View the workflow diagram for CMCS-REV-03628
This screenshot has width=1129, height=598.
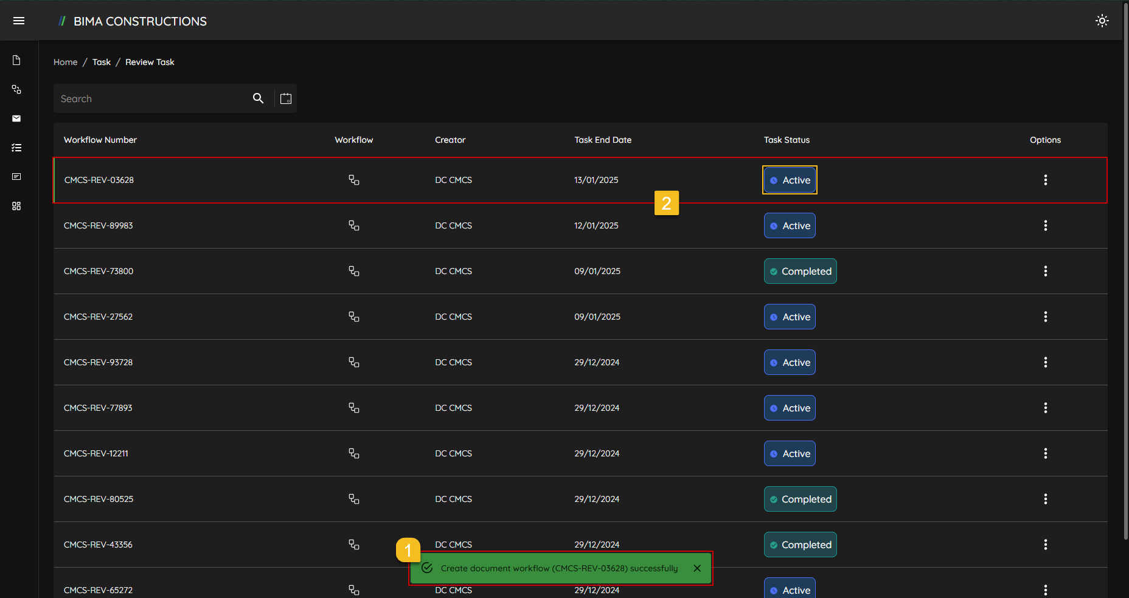click(353, 180)
